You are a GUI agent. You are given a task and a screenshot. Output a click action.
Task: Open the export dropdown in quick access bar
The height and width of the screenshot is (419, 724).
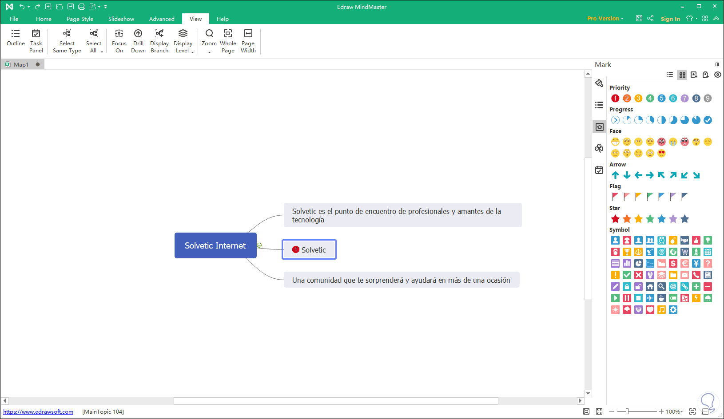[99, 7]
